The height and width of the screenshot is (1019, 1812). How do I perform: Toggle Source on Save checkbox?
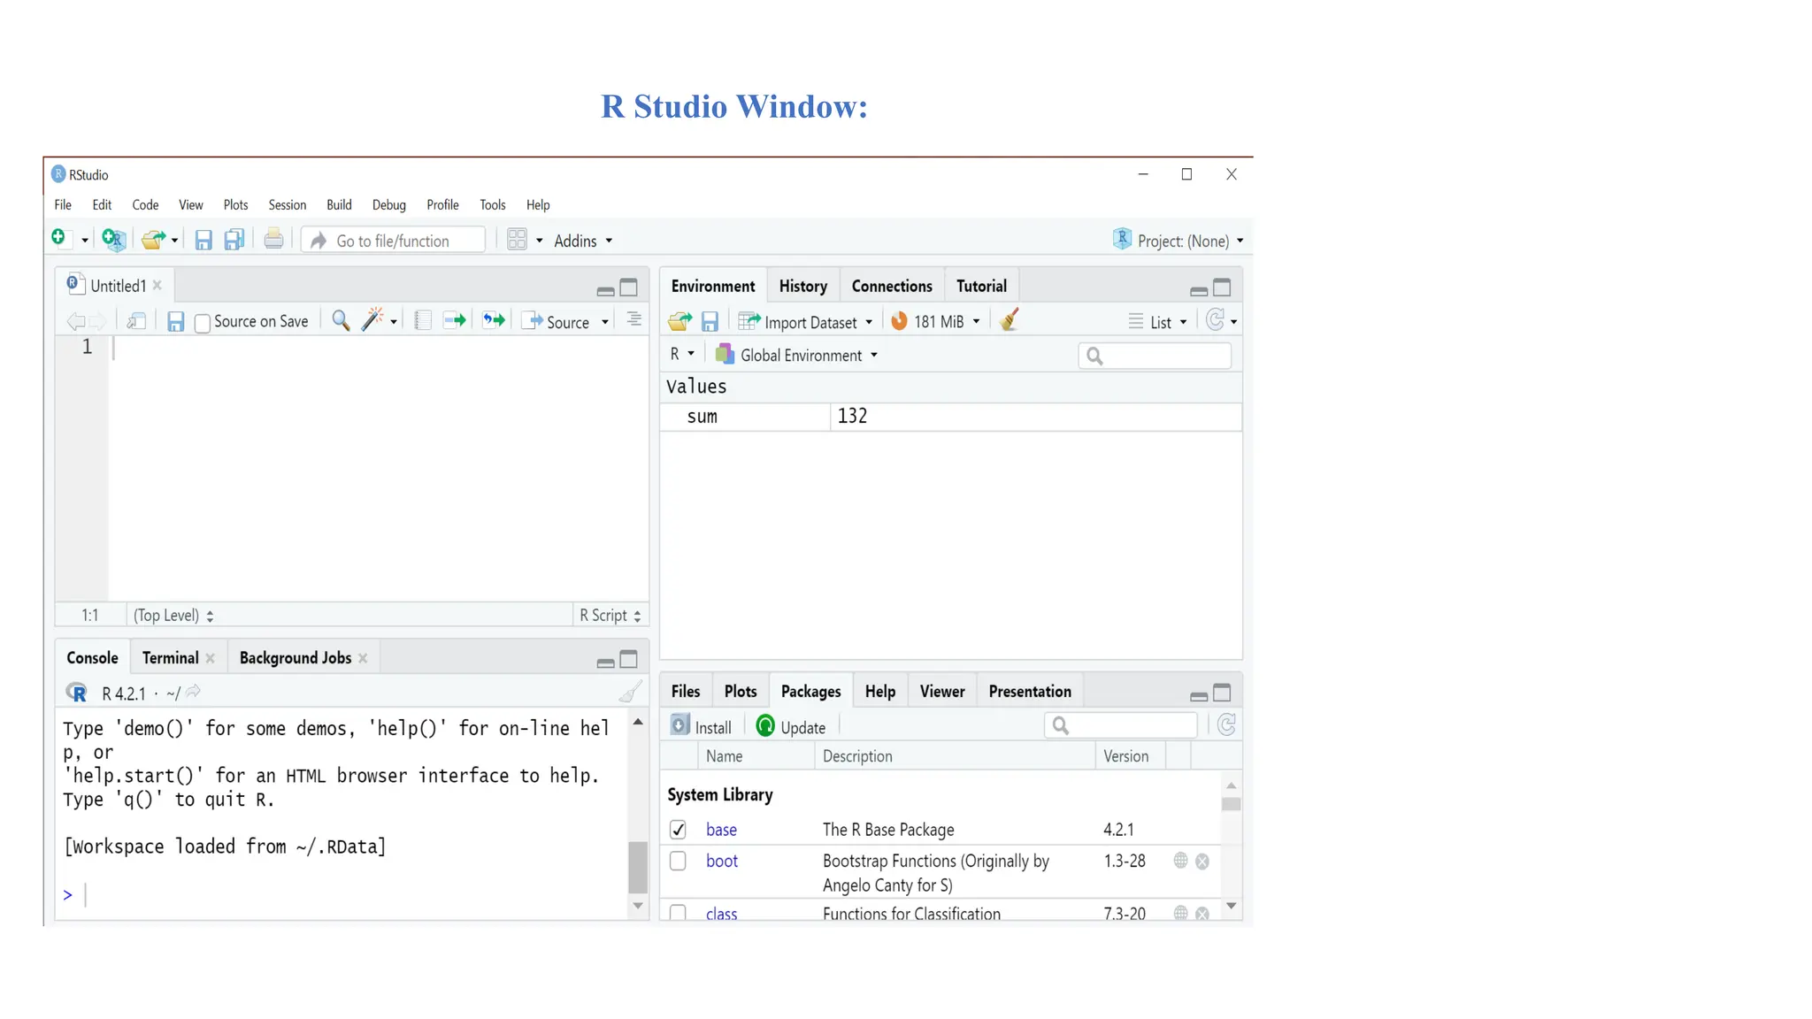coord(203,324)
